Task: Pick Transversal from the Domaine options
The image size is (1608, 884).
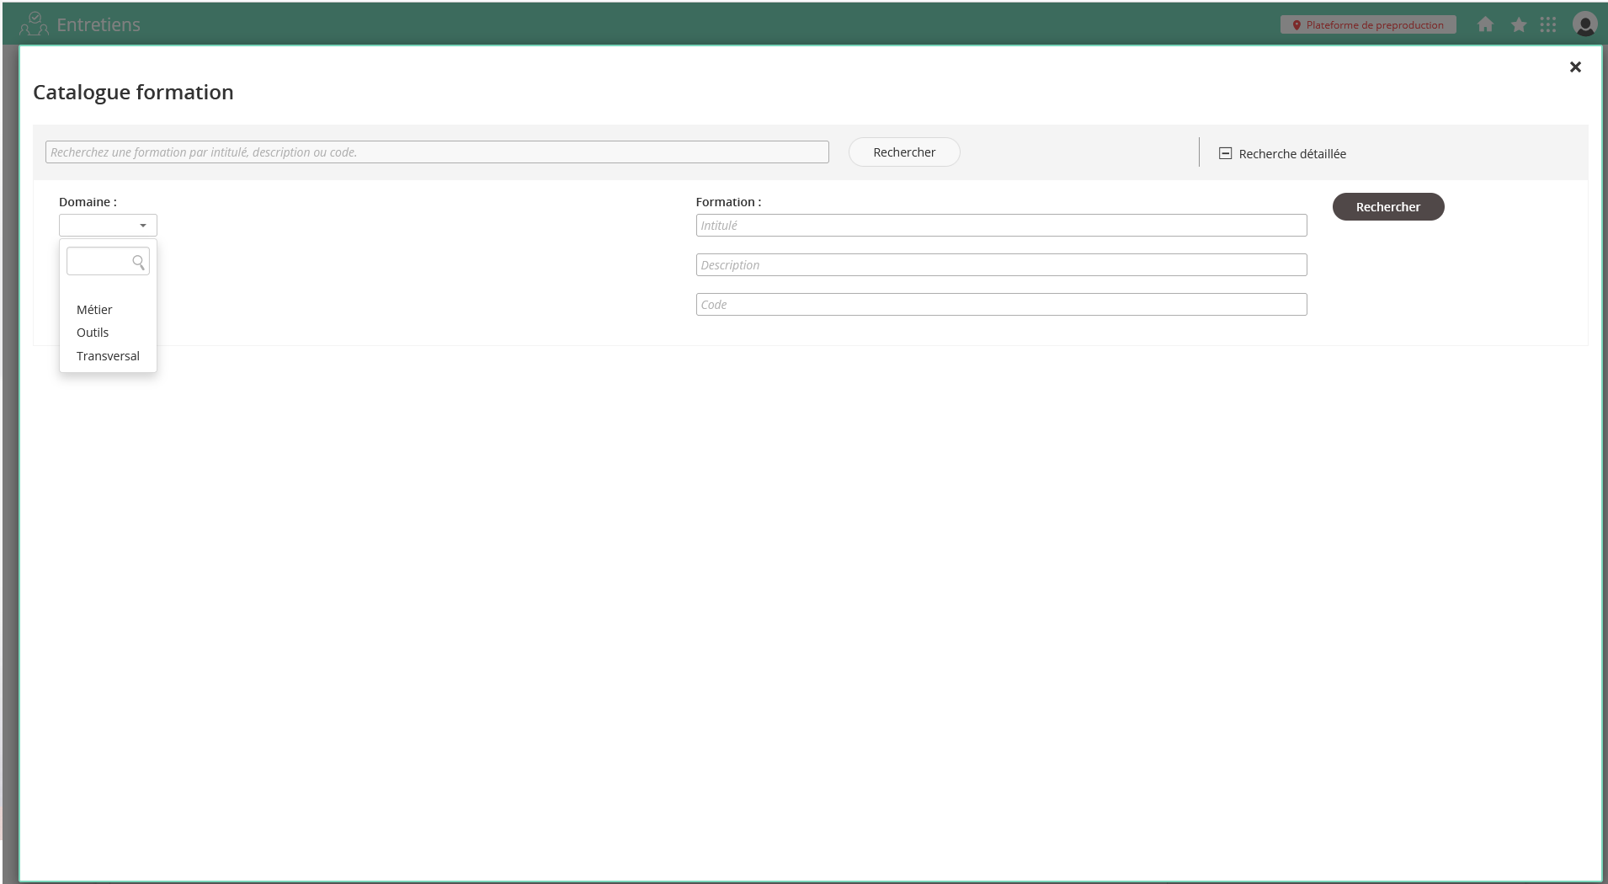Action: pos(108,356)
